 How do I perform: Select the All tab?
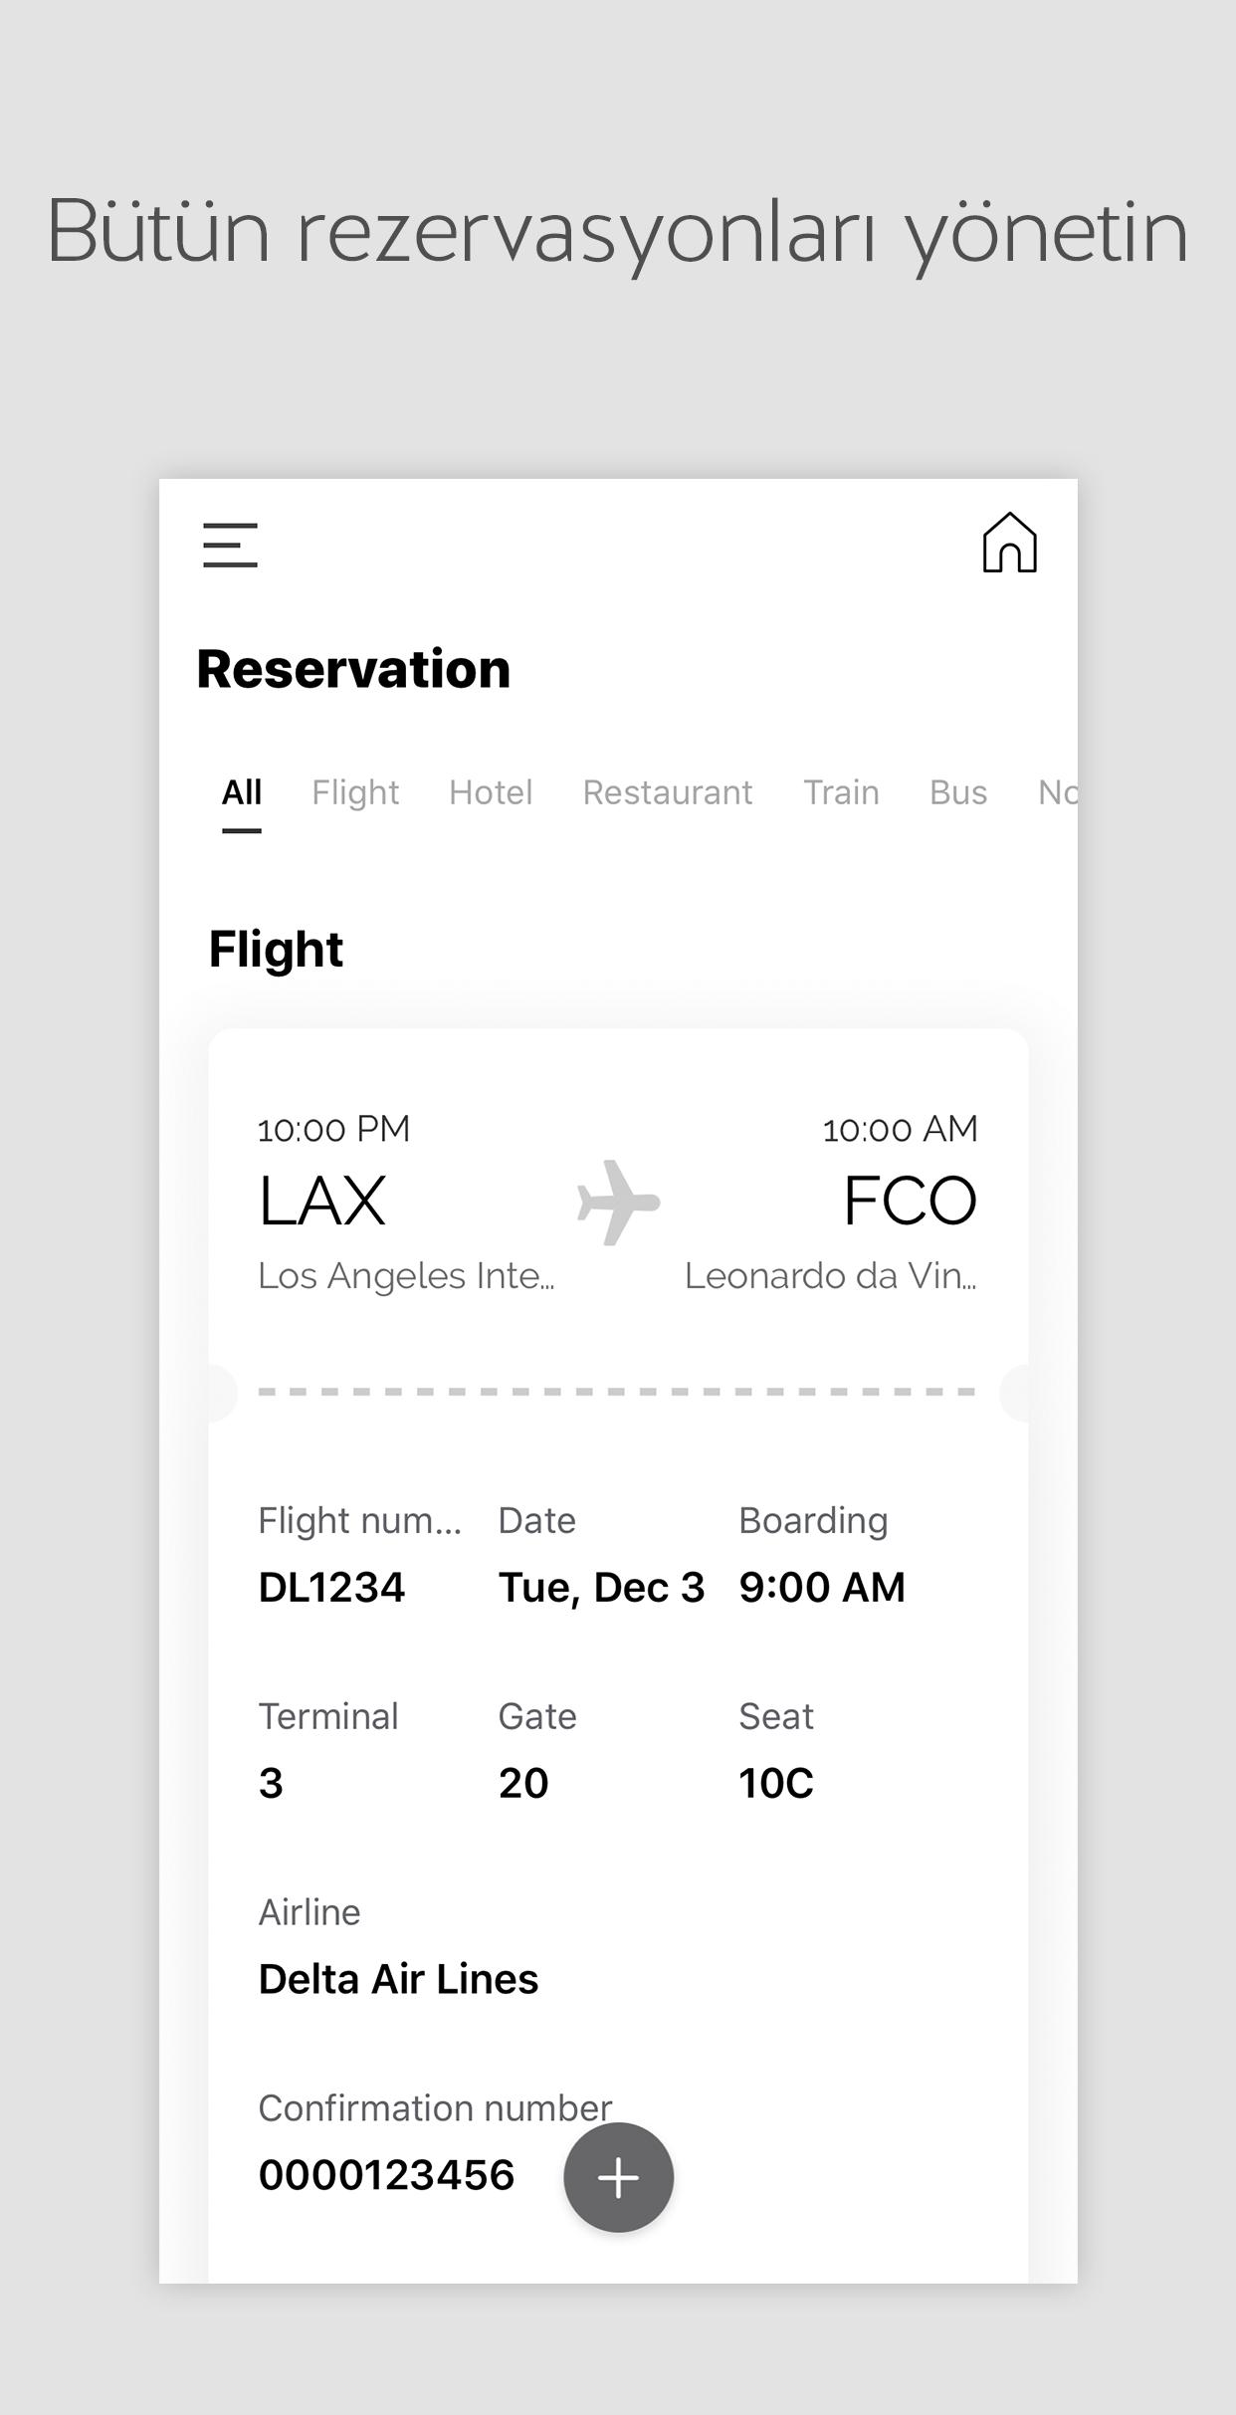tap(242, 792)
